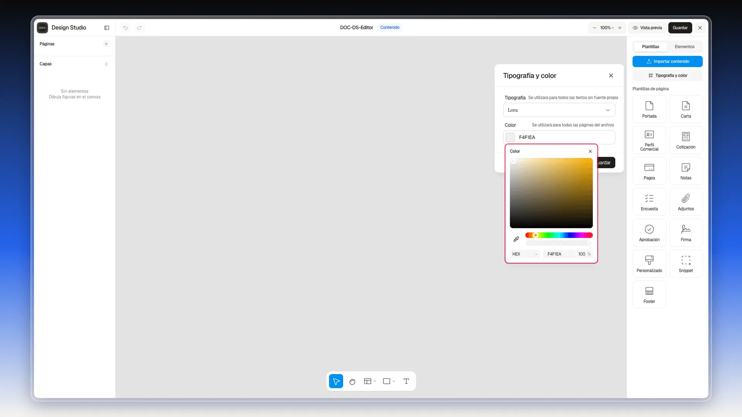The width and height of the screenshot is (742, 417).
Task: Insert the Adjuntos template
Action: 686,202
